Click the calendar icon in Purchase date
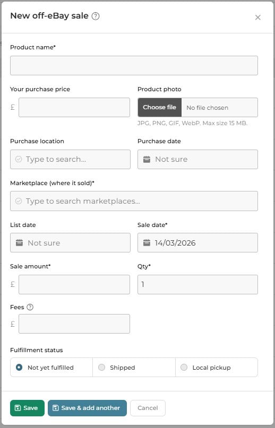275x428 pixels. point(147,160)
